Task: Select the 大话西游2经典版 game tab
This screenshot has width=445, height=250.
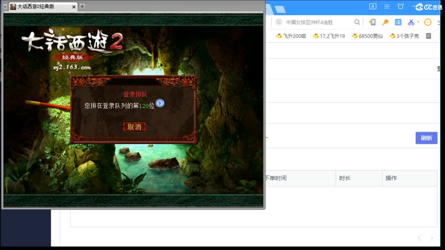Action: point(43,6)
